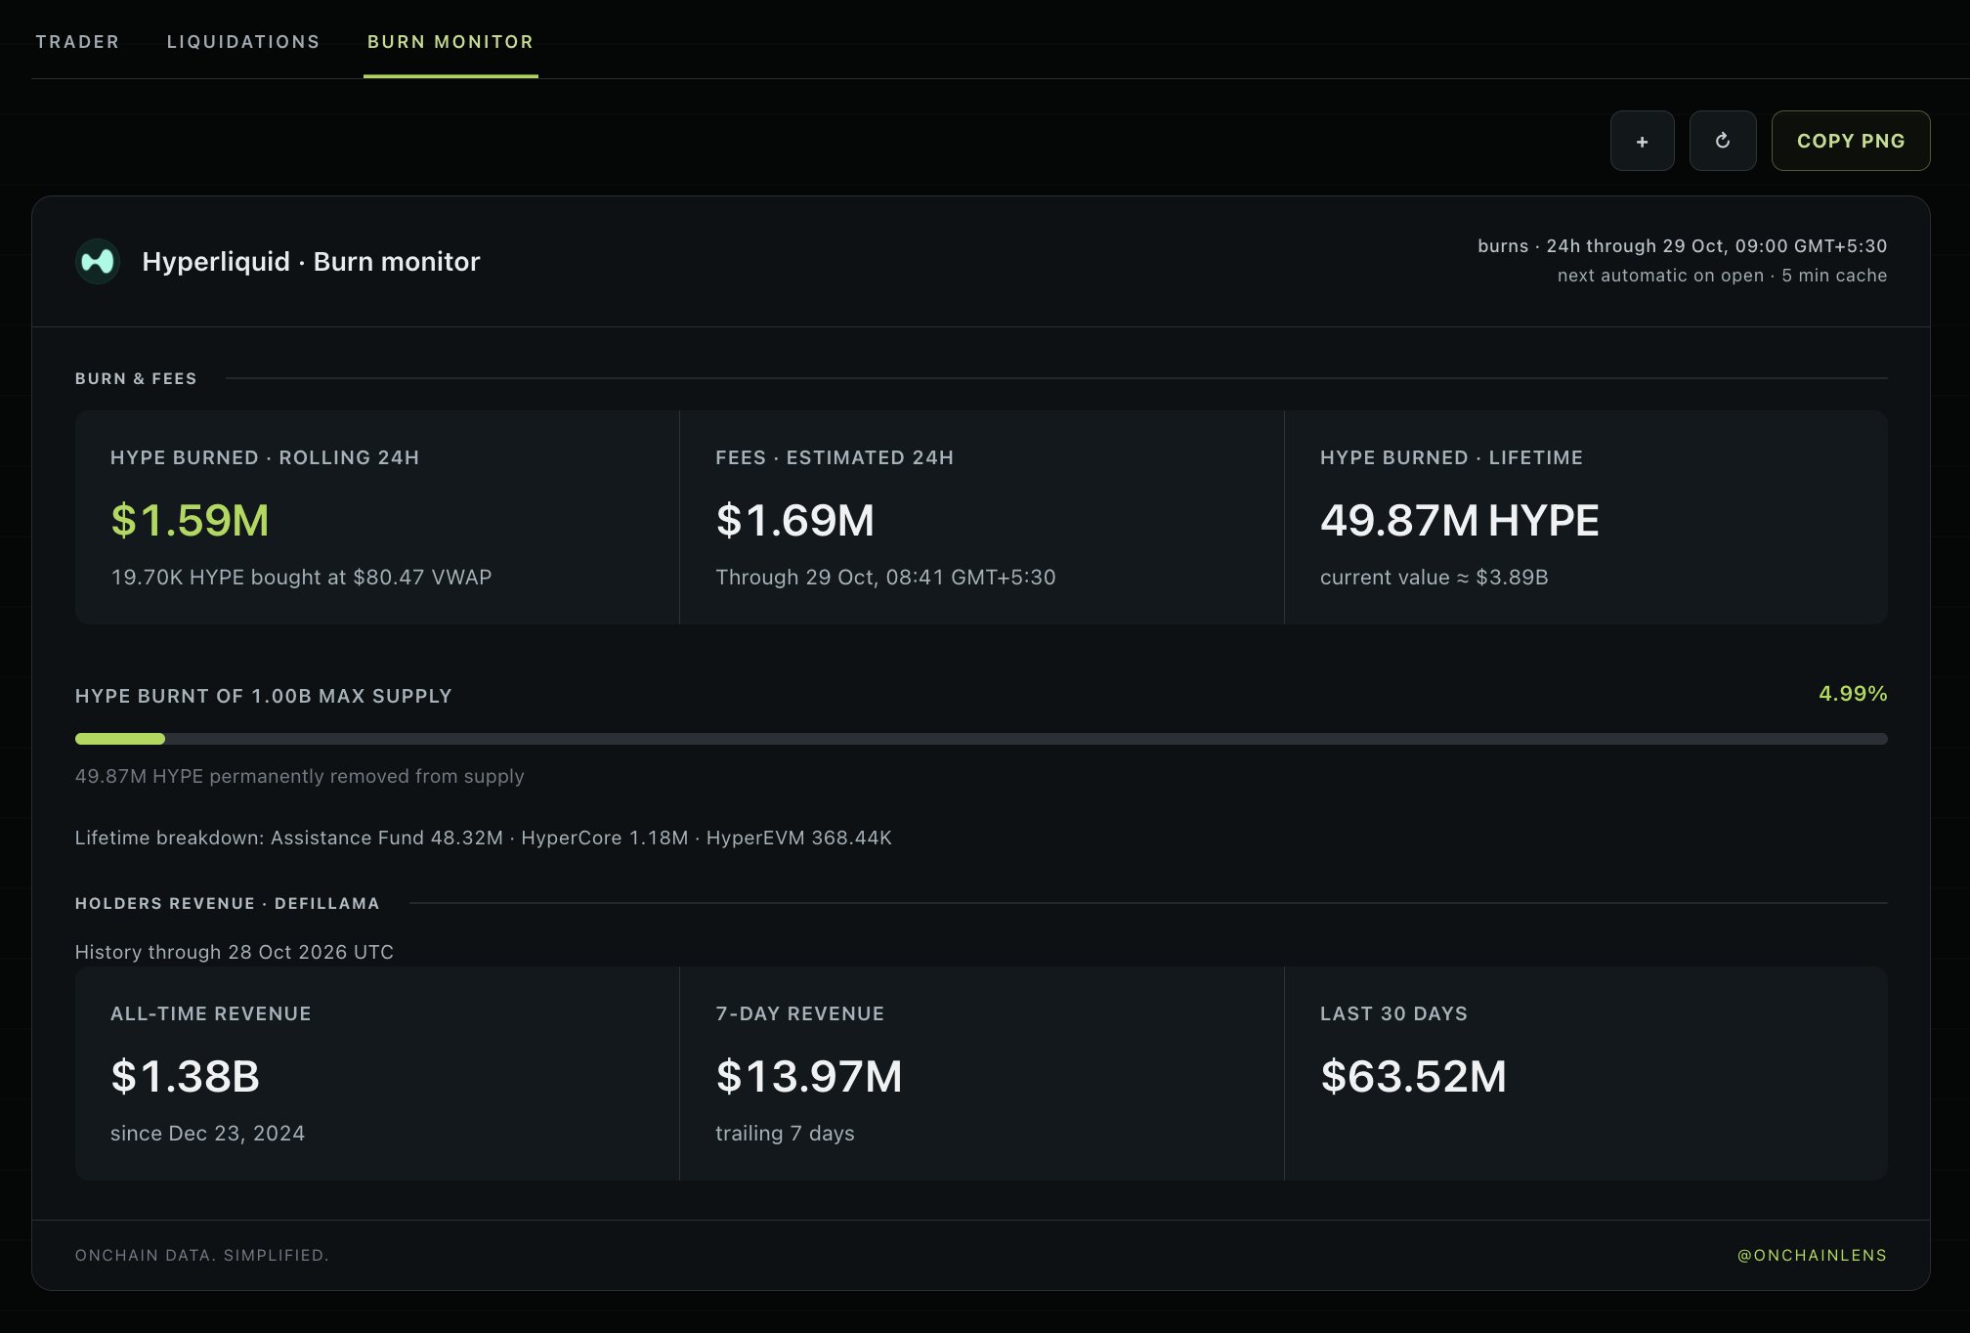The height and width of the screenshot is (1333, 1970).
Task: Click the 'Hyperliquid · Burn monitor' title
Action: [x=311, y=262]
